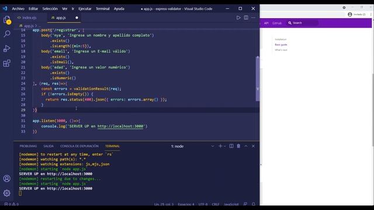Open the Extensions view
The width and height of the screenshot is (374, 210).
pos(7,63)
